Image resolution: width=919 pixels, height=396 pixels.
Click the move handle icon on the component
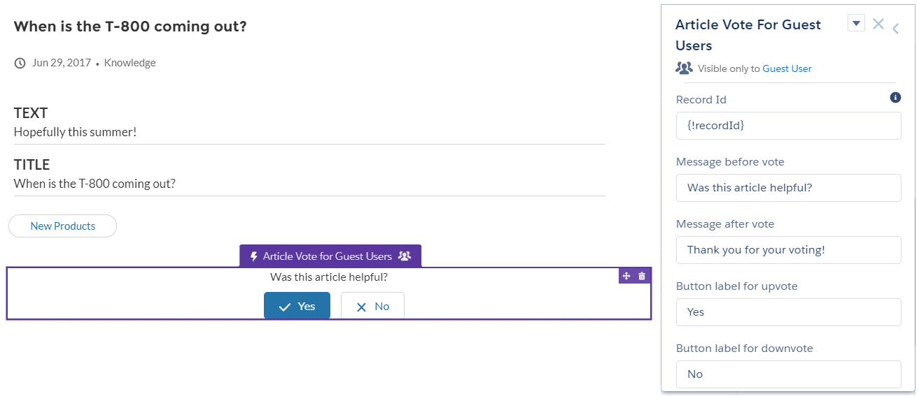click(x=627, y=276)
